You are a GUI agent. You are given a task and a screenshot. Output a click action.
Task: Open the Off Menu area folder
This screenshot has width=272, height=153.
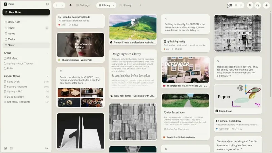click(26, 58)
